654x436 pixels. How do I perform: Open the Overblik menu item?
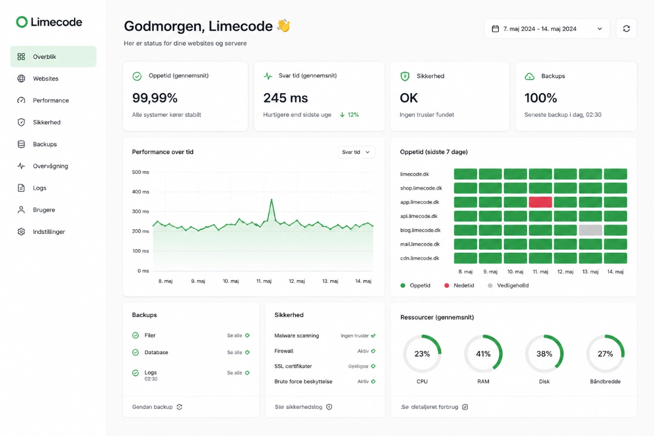click(x=53, y=57)
